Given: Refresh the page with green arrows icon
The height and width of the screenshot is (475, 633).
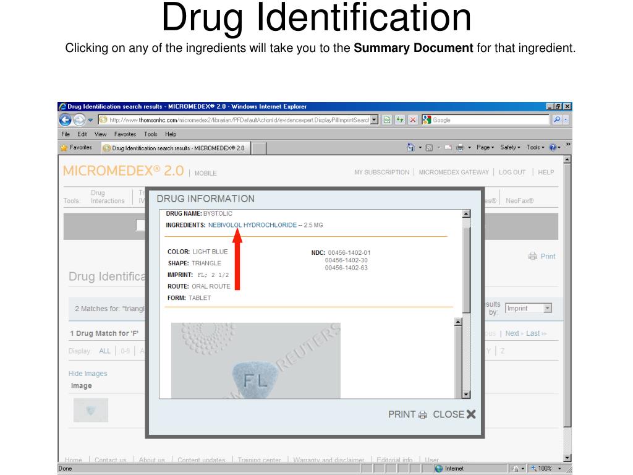Looking at the screenshot, I should 400,120.
